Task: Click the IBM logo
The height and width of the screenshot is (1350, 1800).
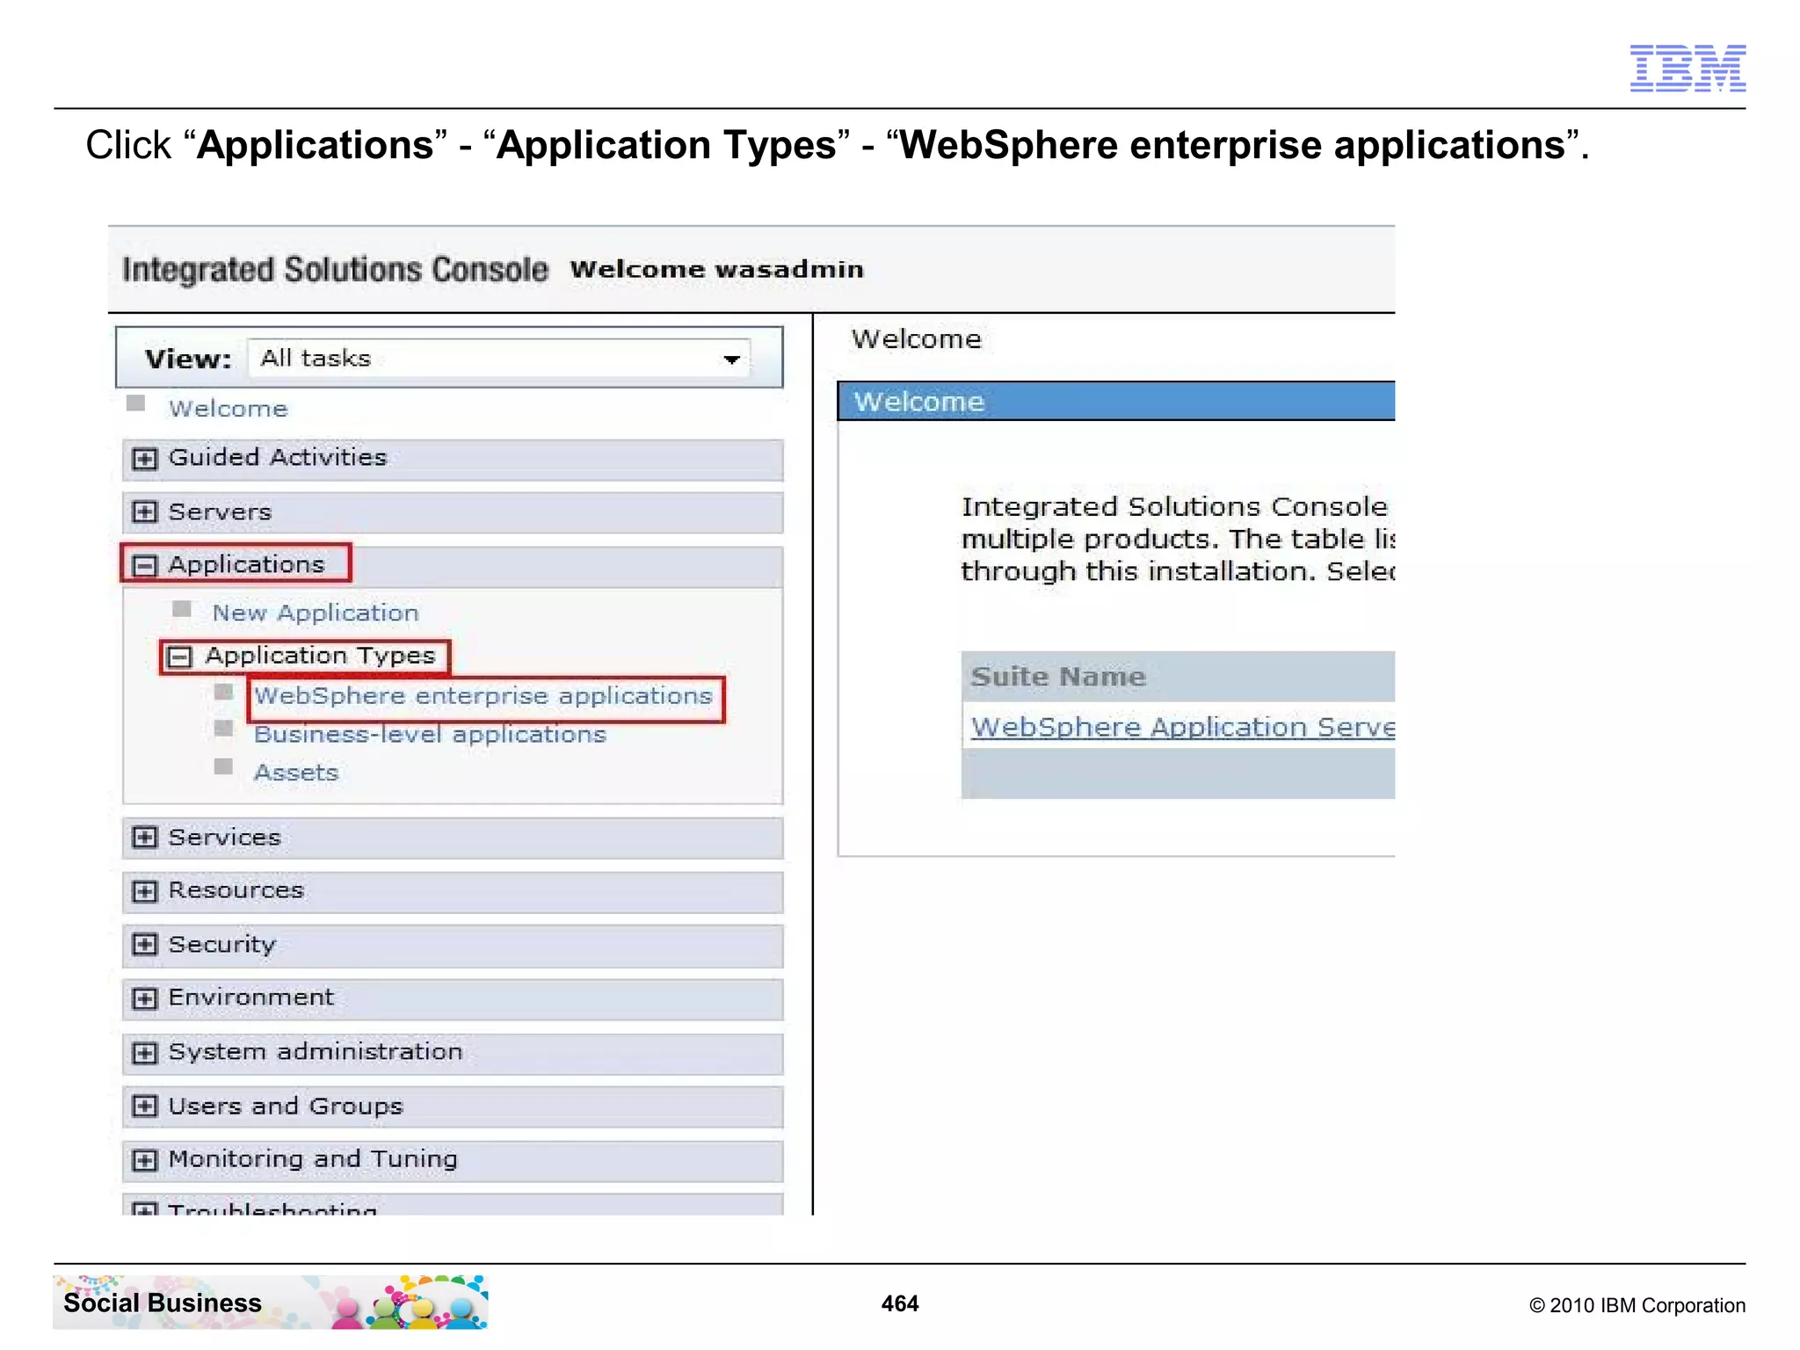Action: pyautogui.click(x=1688, y=68)
